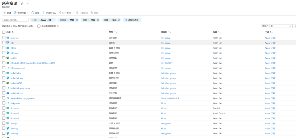Click the HEI_group-vnet virtual network icon
Viewport: 296px width, 139px height.
(8, 68)
